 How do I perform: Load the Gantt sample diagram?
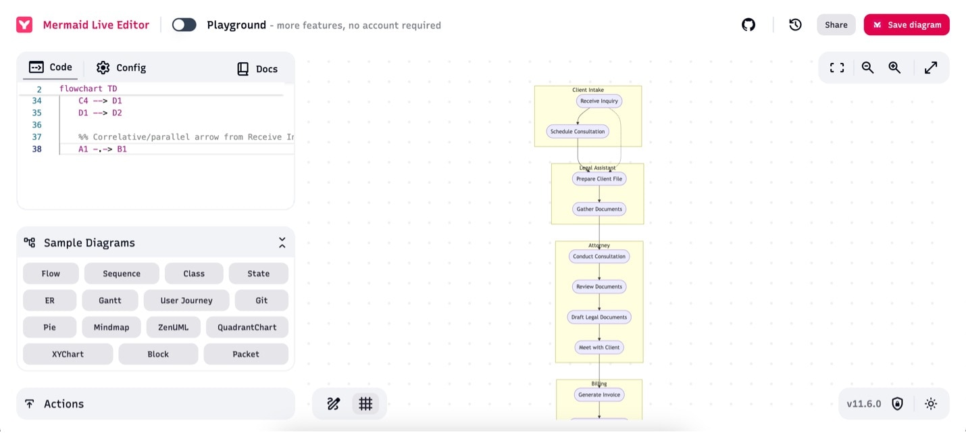(x=110, y=301)
